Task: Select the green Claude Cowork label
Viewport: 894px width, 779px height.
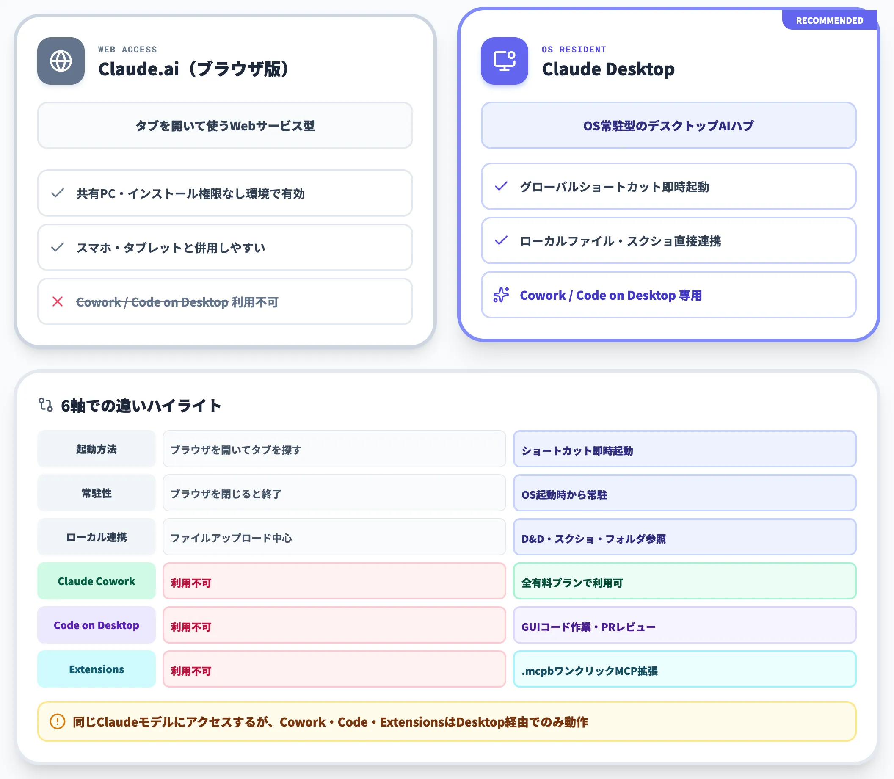Action: [97, 581]
